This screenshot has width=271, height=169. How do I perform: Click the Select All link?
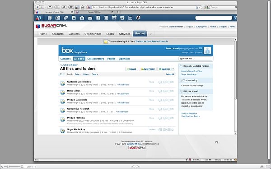(x=170, y=74)
